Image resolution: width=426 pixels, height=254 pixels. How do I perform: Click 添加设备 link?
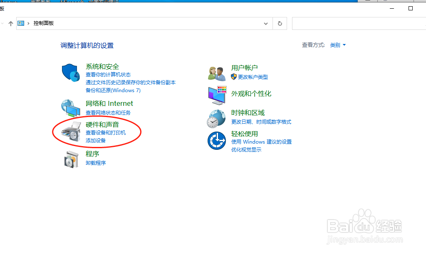click(x=96, y=140)
